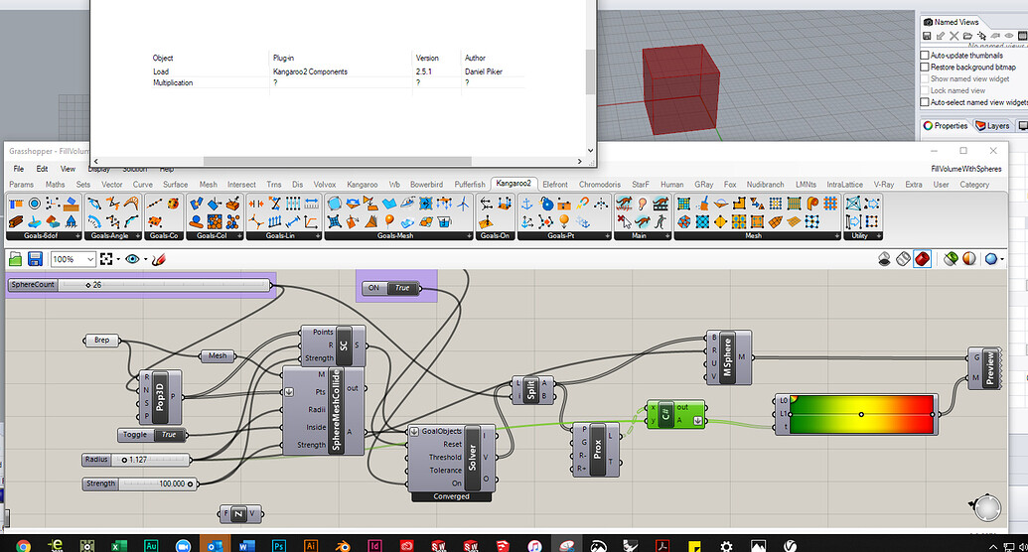Check Restore background bitmap option

(x=926, y=68)
